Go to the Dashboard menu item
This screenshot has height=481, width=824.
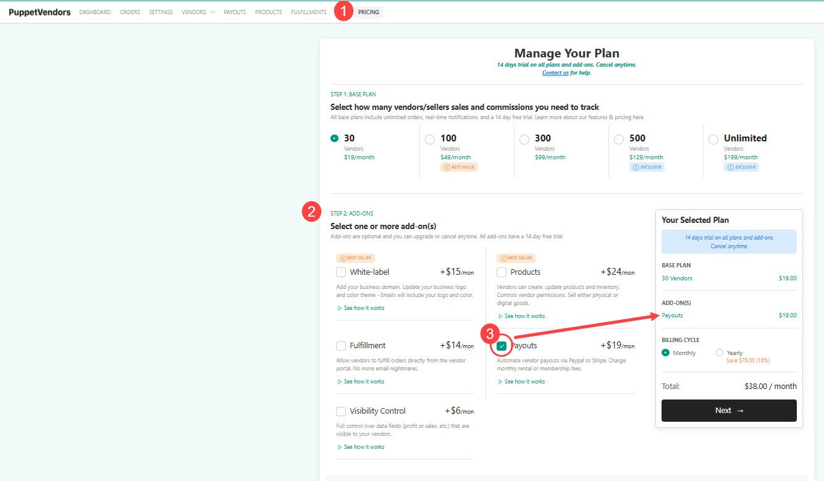[x=95, y=12]
